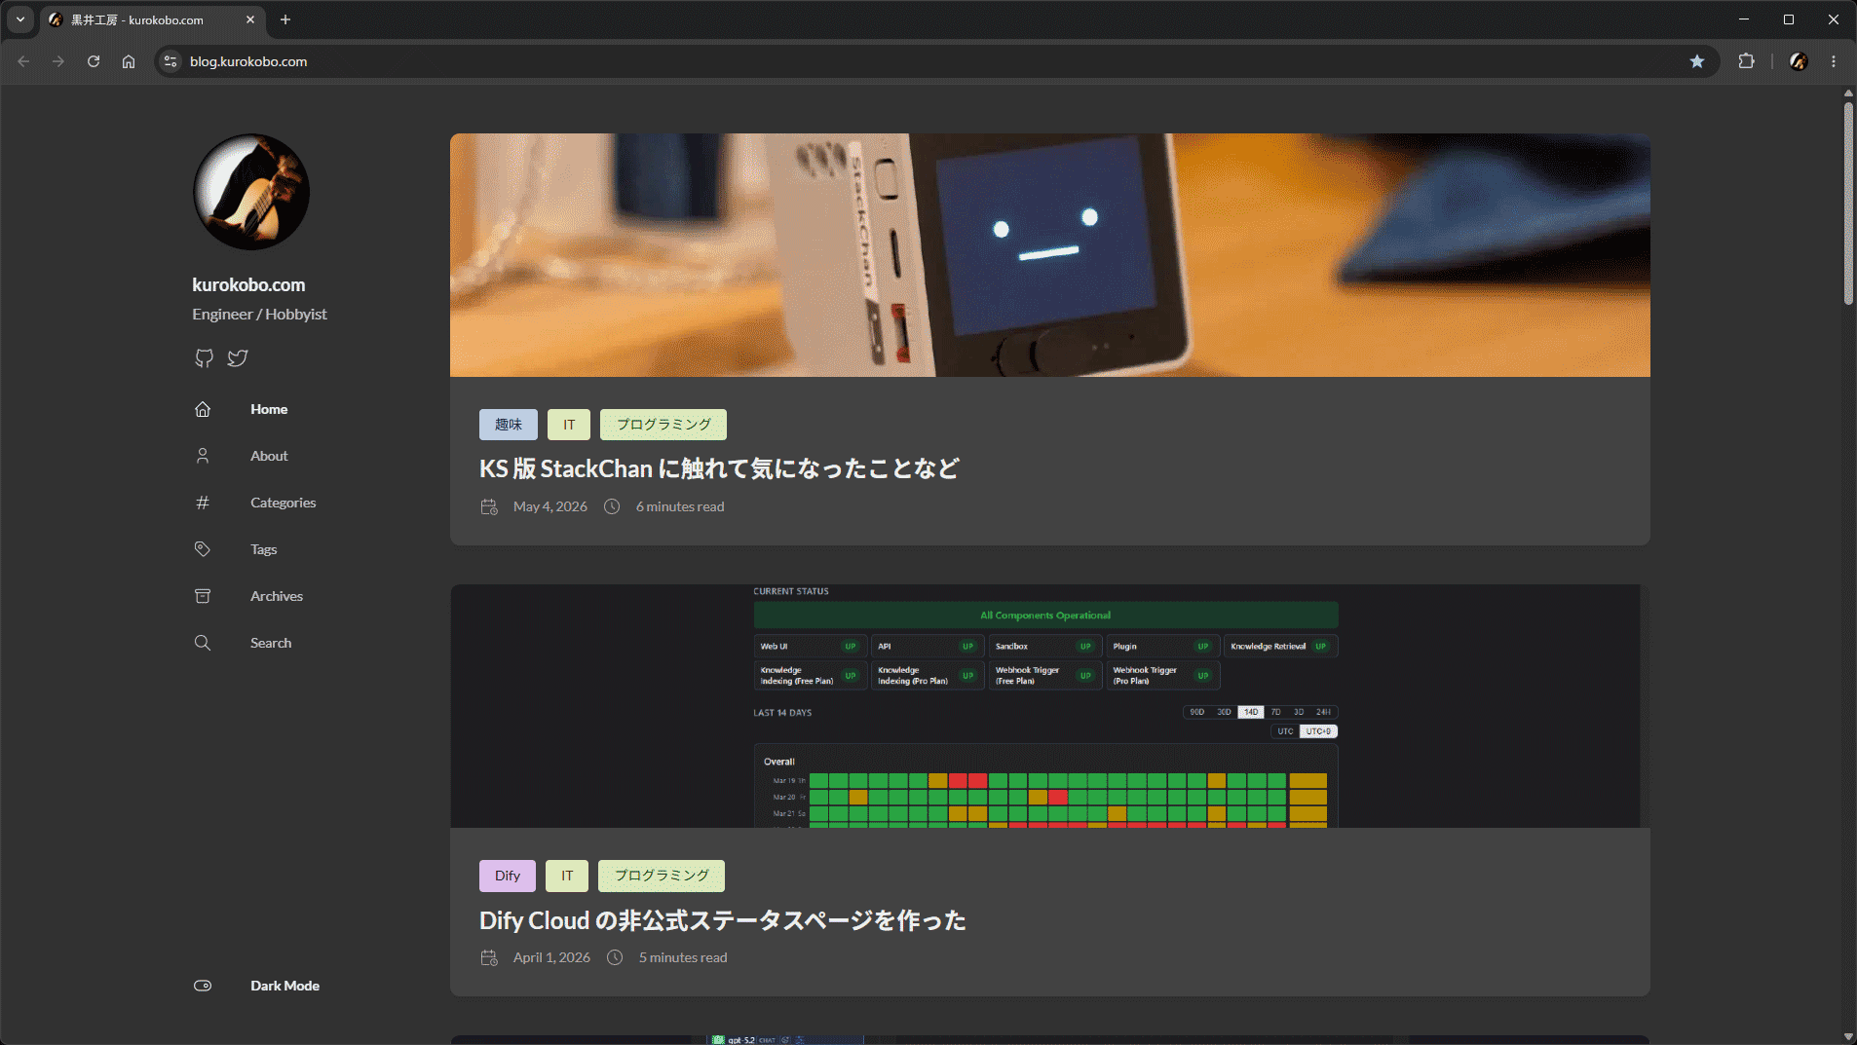Click the About person icon
The width and height of the screenshot is (1857, 1045).
point(203,456)
